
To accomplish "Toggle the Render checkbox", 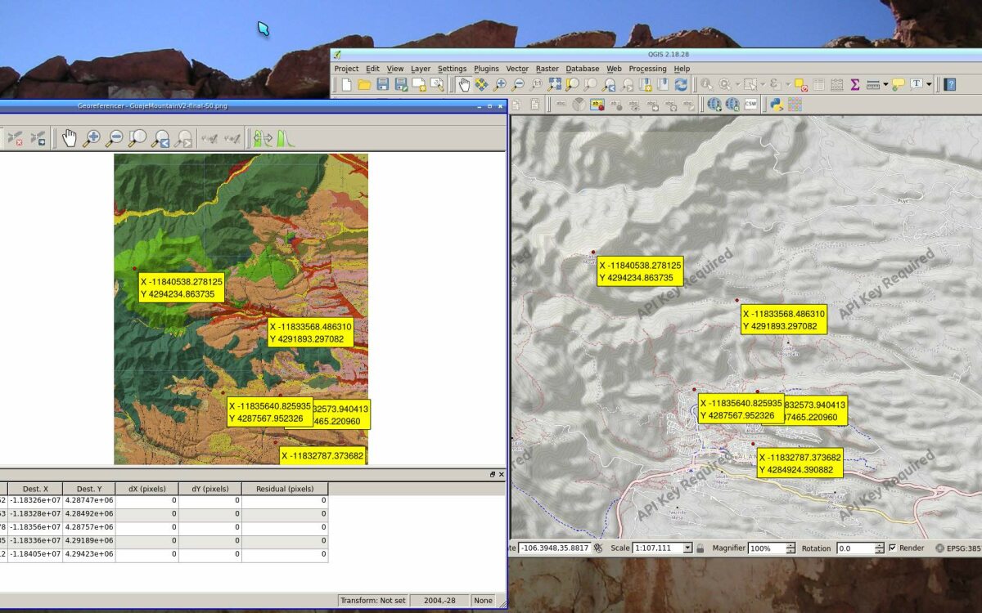I will click(x=893, y=548).
